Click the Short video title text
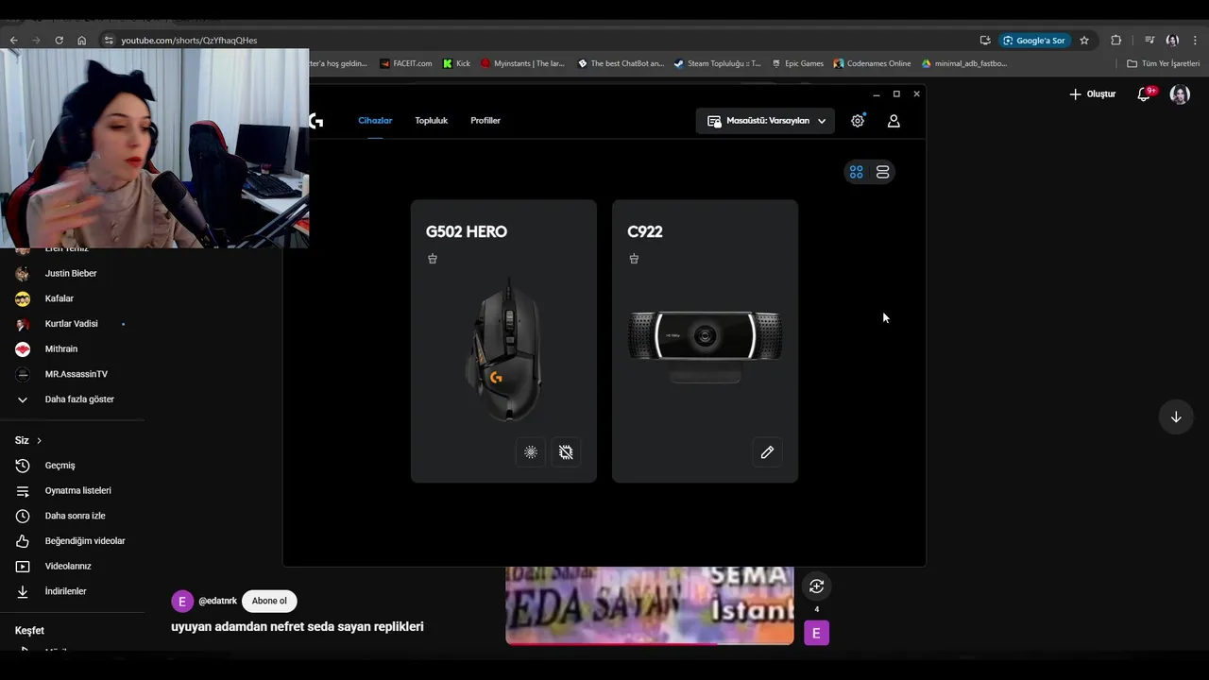The height and width of the screenshot is (680, 1209). point(298,627)
